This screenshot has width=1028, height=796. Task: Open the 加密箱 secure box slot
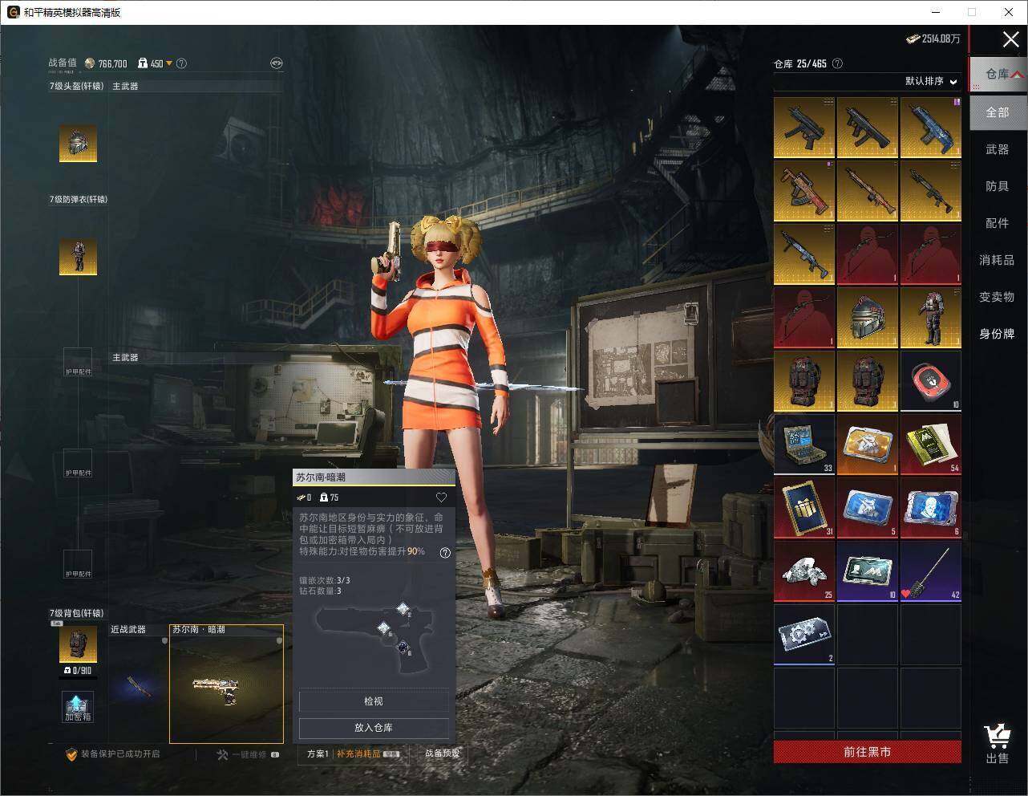click(78, 706)
